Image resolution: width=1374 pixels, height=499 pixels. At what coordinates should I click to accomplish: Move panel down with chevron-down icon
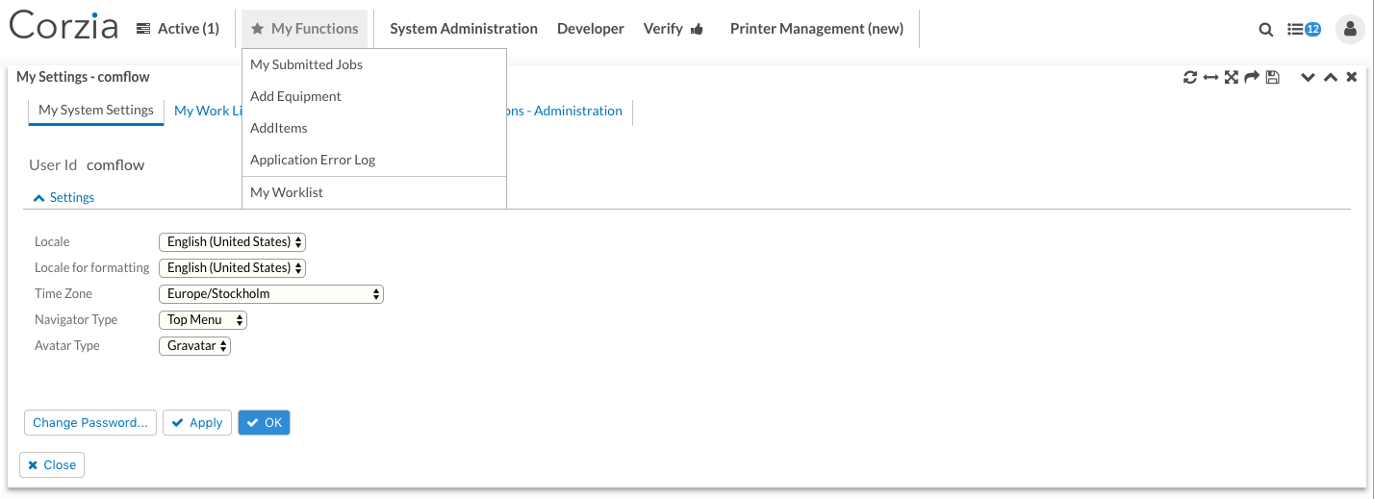pyautogui.click(x=1308, y=77)
